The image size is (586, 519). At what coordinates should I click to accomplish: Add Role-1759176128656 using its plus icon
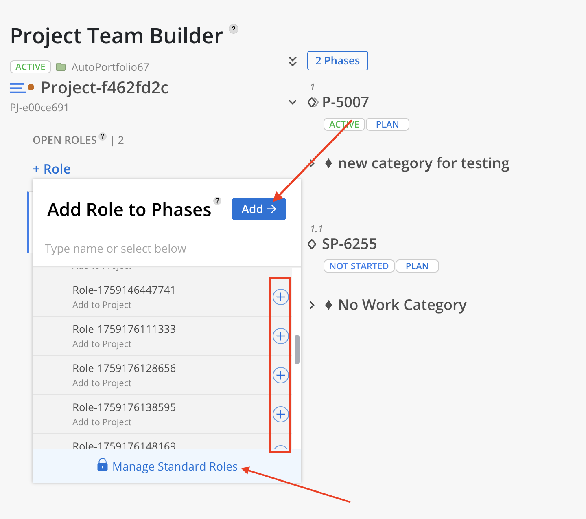(280, 375)
